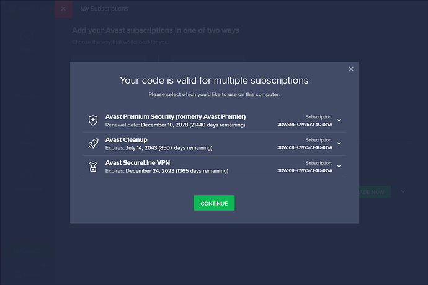Expand the Avast SecureLine VPN subscription chevron
This screenshot has height=285, width=428.
pos(339,167)
